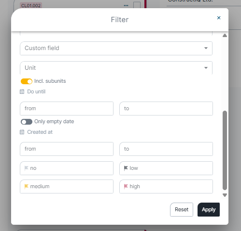This screenshot has width=241, height=231.
Task: Apply the filter settings
Action: [x=209, y=209]
